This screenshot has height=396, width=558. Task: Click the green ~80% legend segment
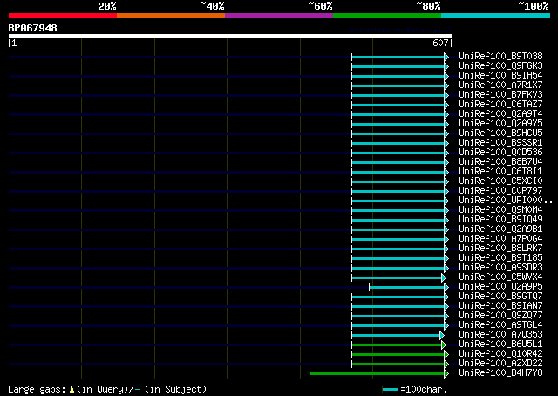387,16
